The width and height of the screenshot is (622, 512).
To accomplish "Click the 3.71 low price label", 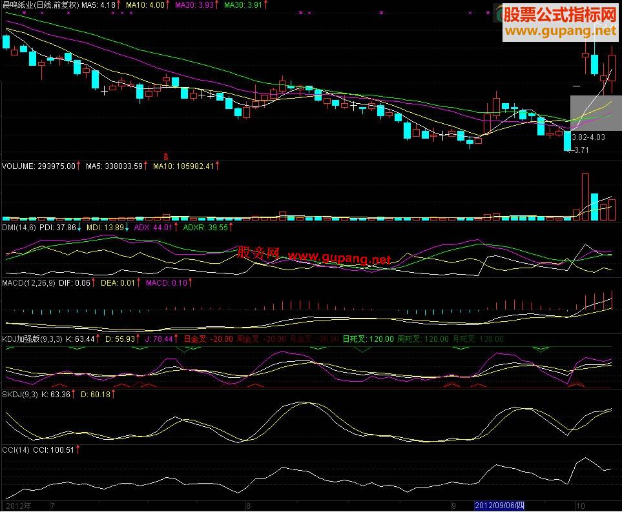I will (581, 150).
